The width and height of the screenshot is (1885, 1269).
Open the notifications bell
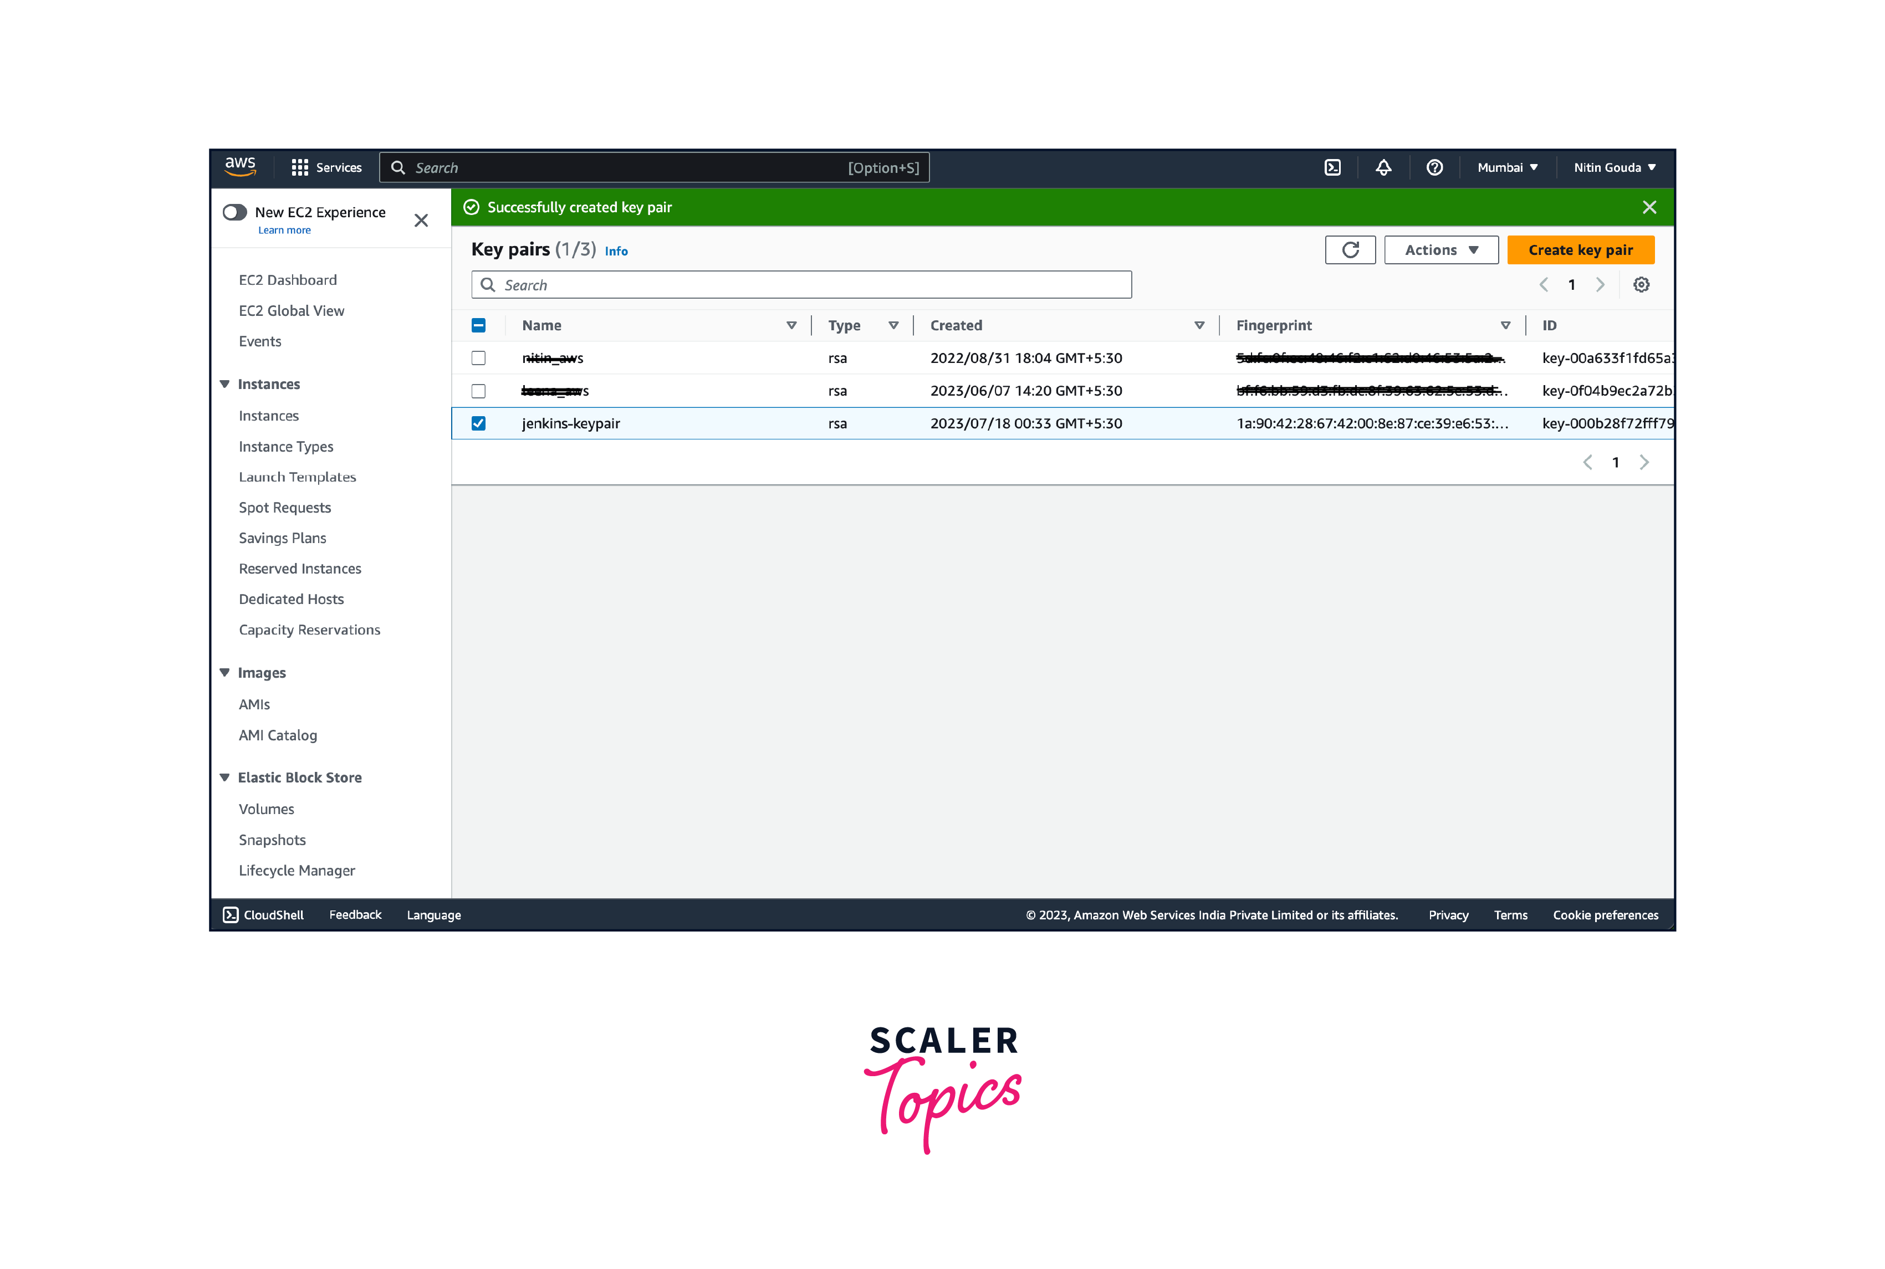click(1383, 167)
